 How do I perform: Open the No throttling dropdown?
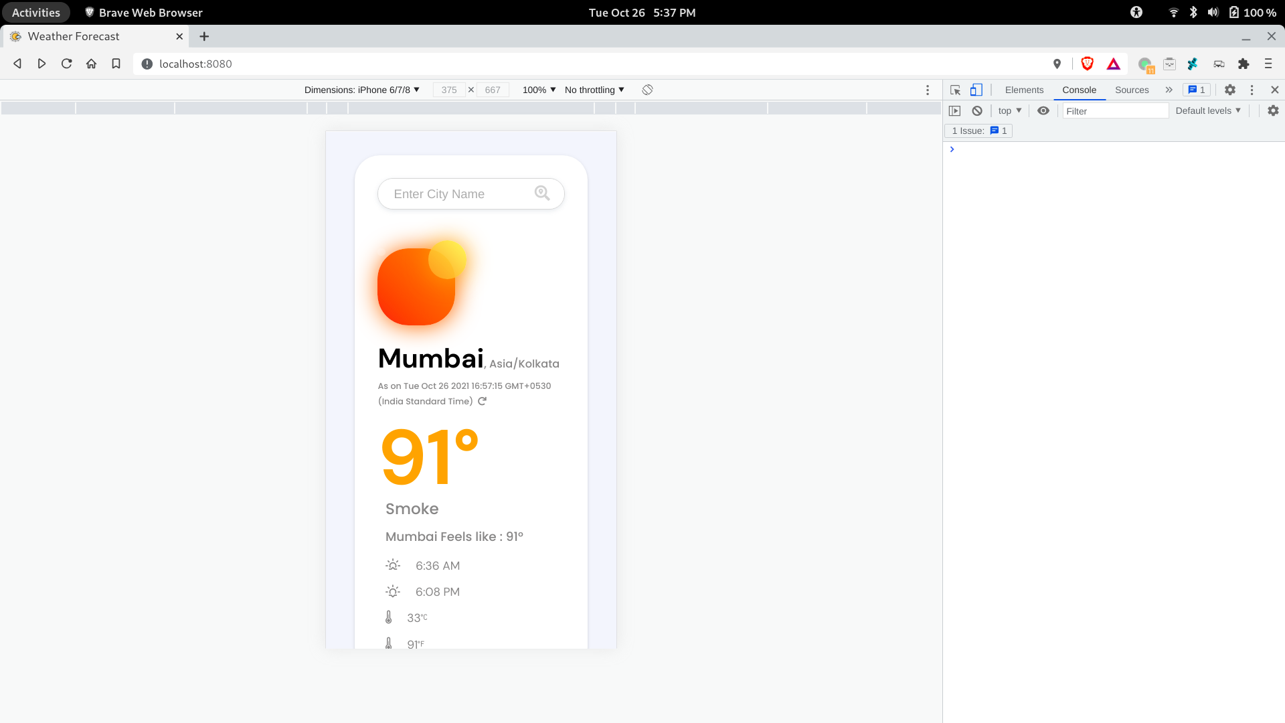point(594,90)
